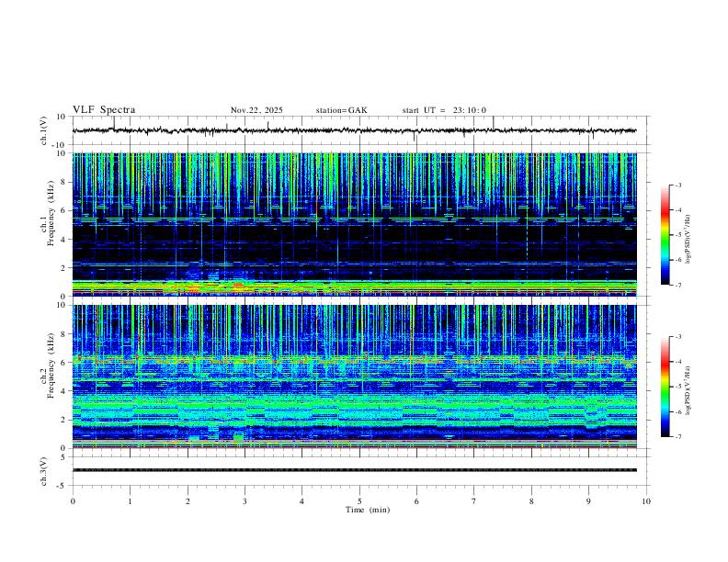The image size is (728, 562).
Task: Click the "4" kHz tick on ch.1 spectrogram
Action: click(x=64, y=240)
